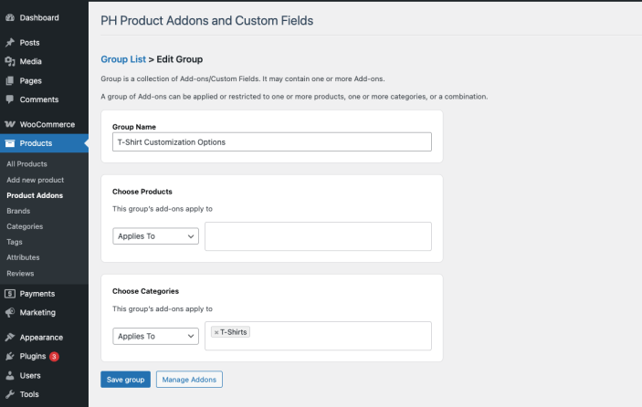Open All Products submenu item
The image size is (642, 407).
tap(26, 164)
